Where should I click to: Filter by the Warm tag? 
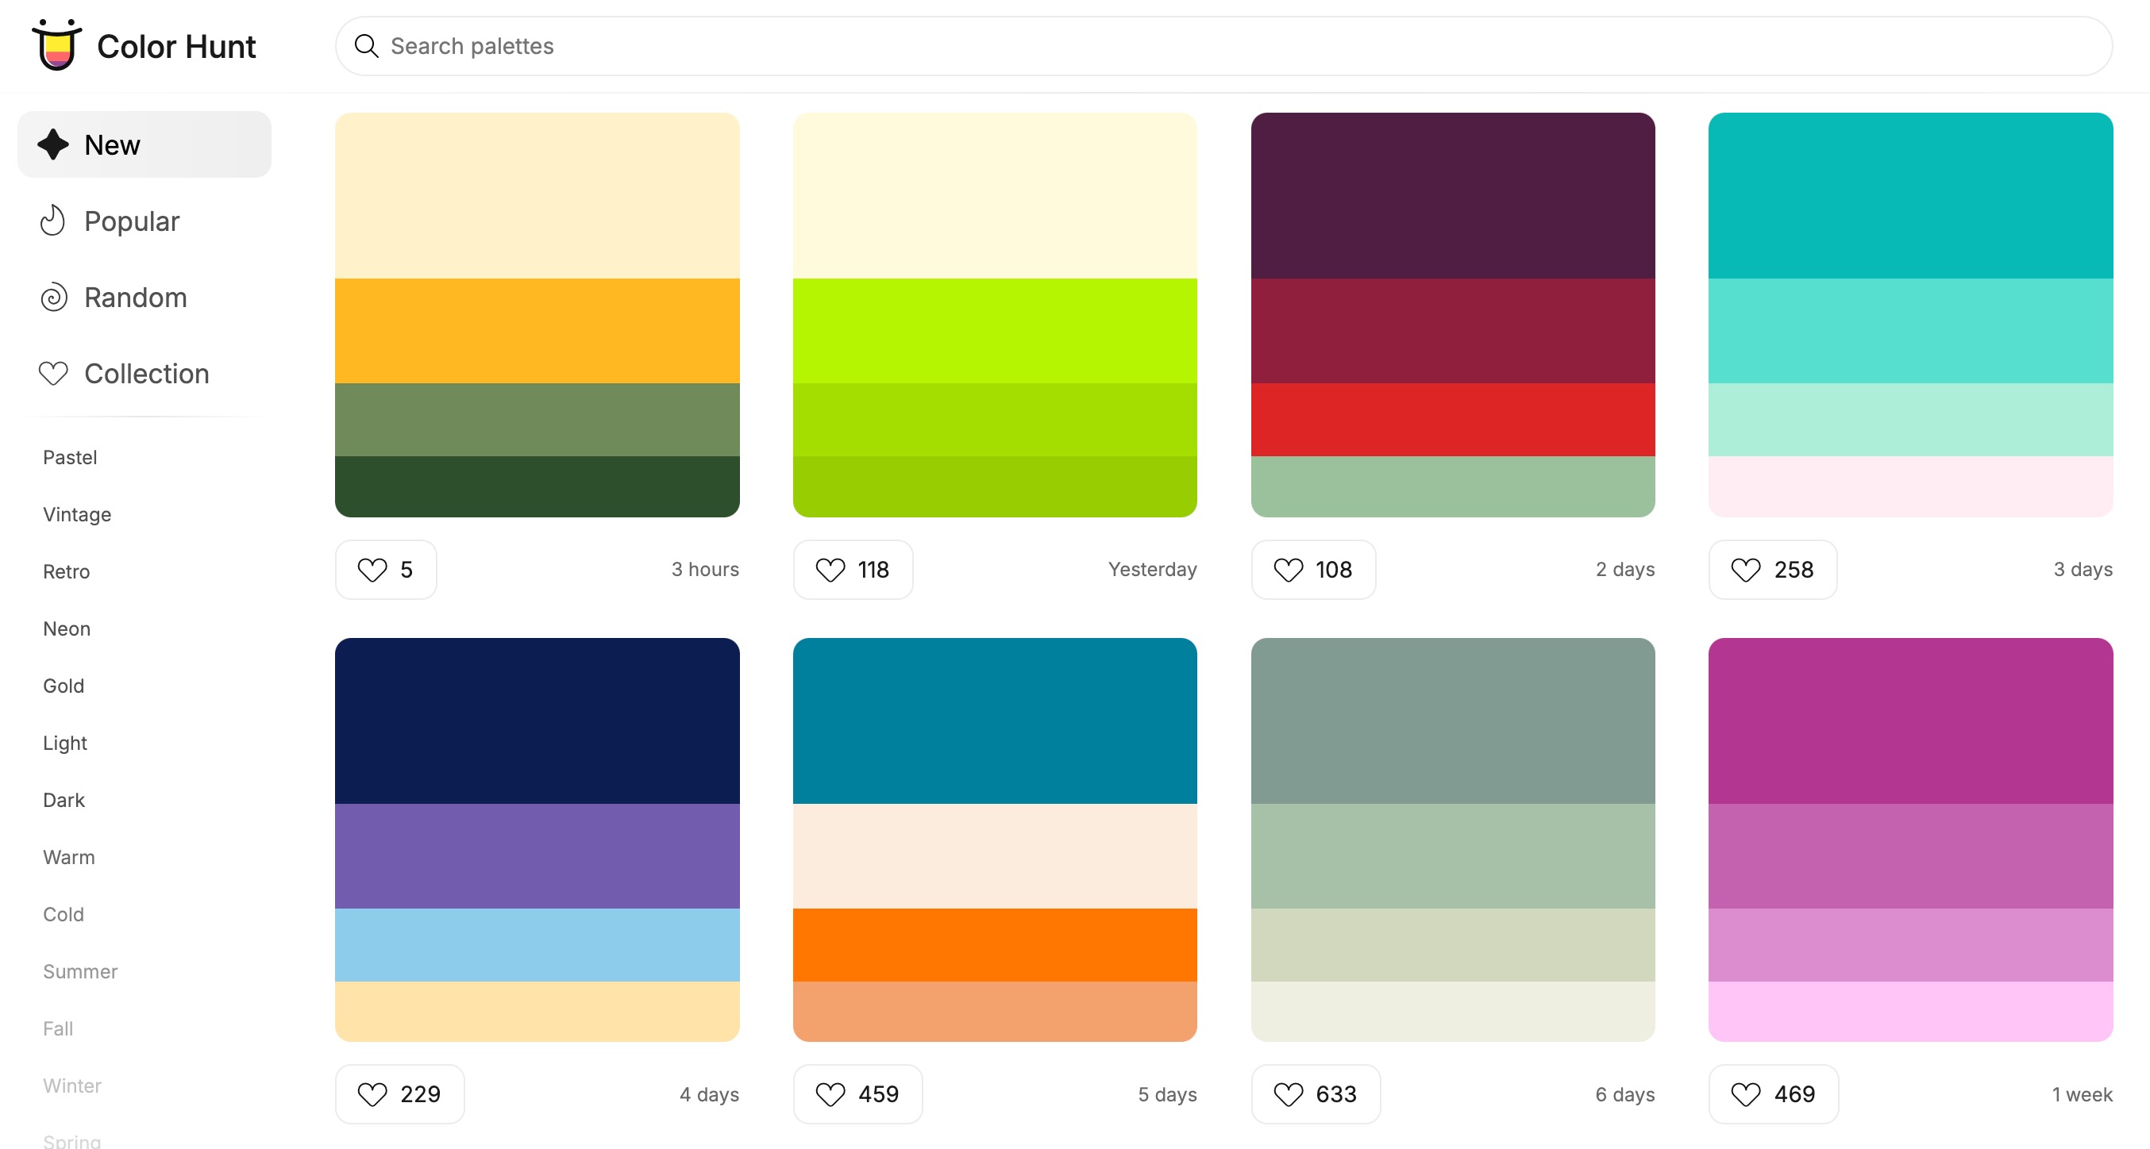[69, 857]
